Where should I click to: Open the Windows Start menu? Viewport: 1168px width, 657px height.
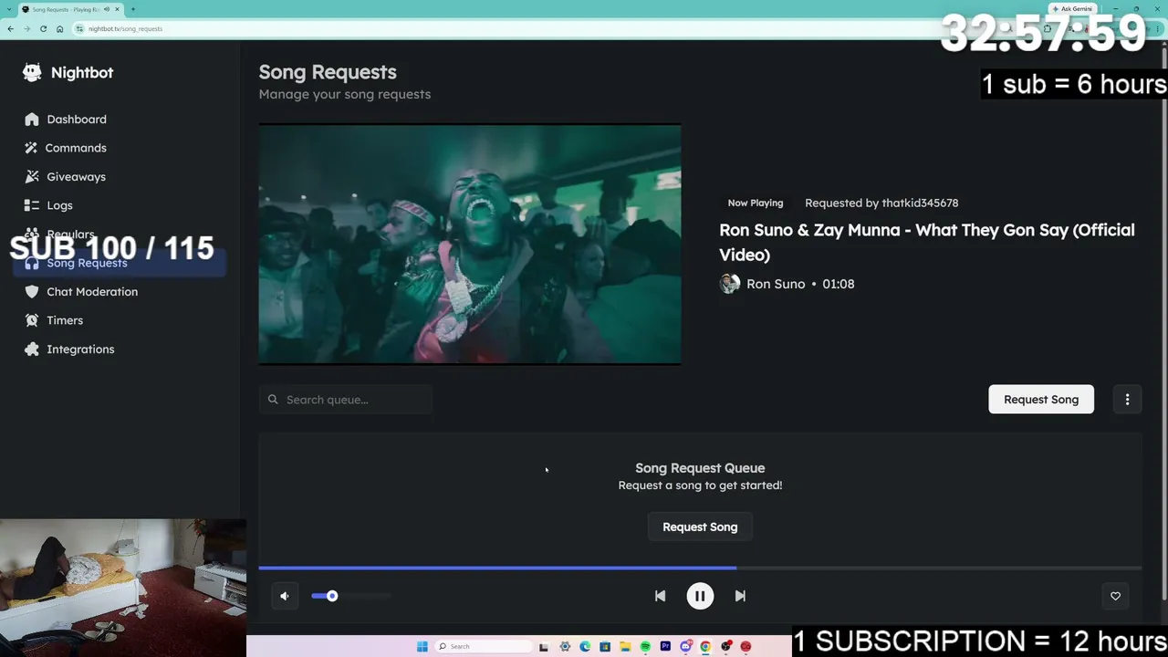[x=422, y=647]
